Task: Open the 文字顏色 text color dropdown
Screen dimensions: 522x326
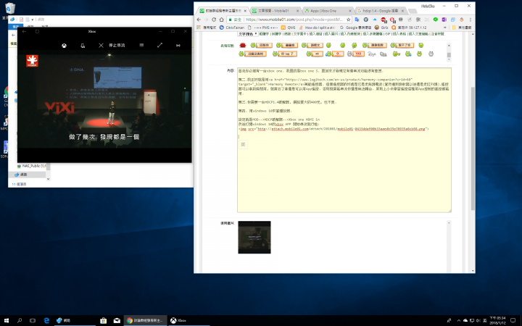Action: click(x=247, y=34)
